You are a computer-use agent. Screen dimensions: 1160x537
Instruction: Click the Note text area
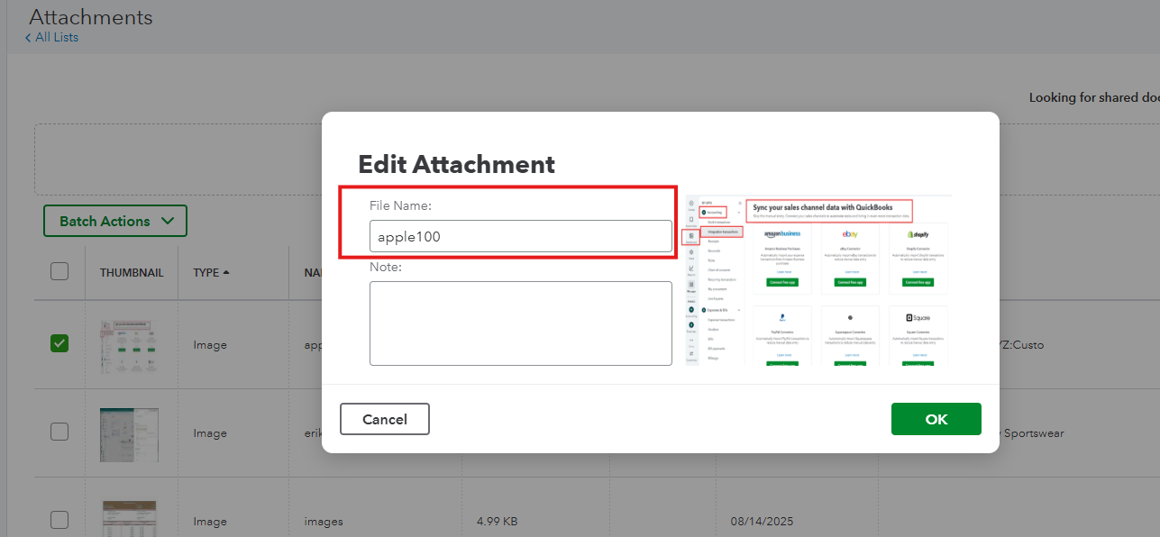(520, 323)
